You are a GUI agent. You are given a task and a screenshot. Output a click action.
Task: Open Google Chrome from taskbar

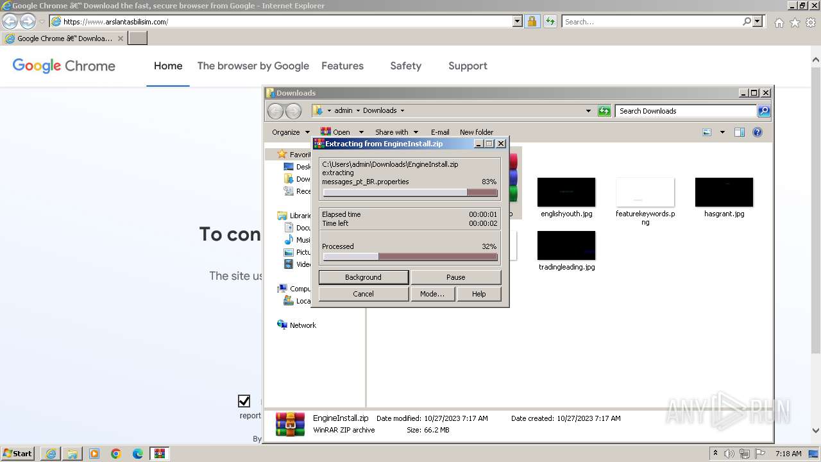[x=116, y=454]
